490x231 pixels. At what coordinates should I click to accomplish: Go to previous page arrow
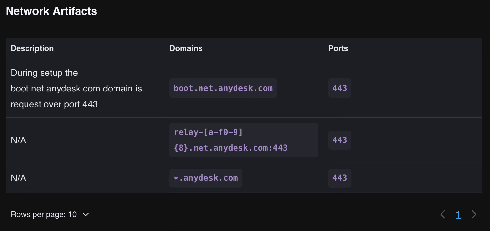coord(443,214)
